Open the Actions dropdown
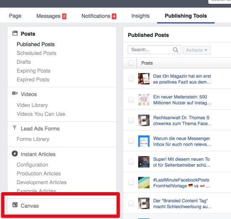This screenshot has width=231, height=219. coord(197,50)
